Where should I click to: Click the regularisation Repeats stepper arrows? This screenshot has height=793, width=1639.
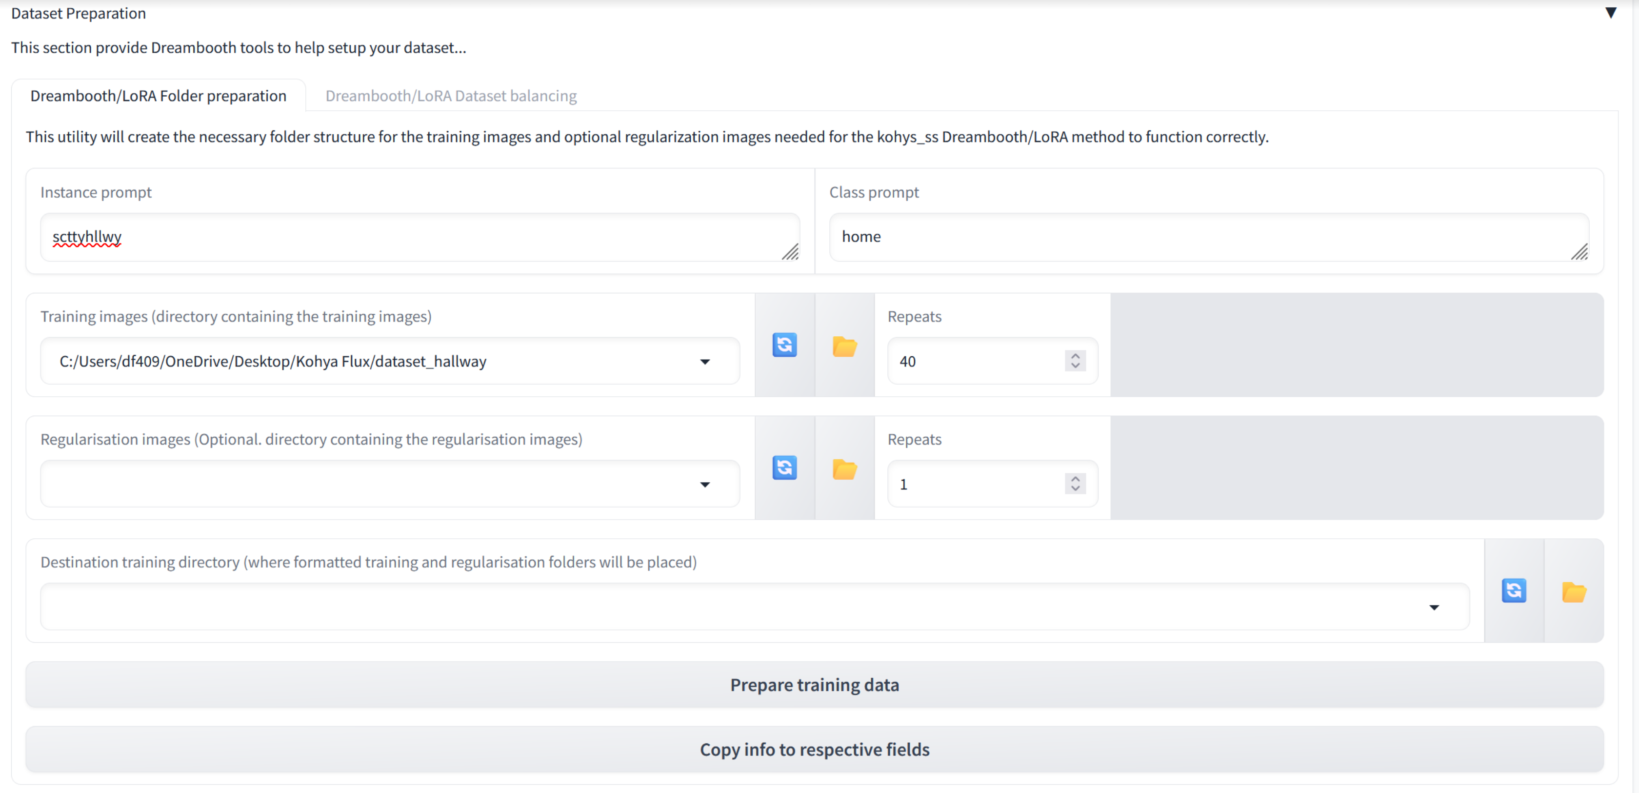1075,484
